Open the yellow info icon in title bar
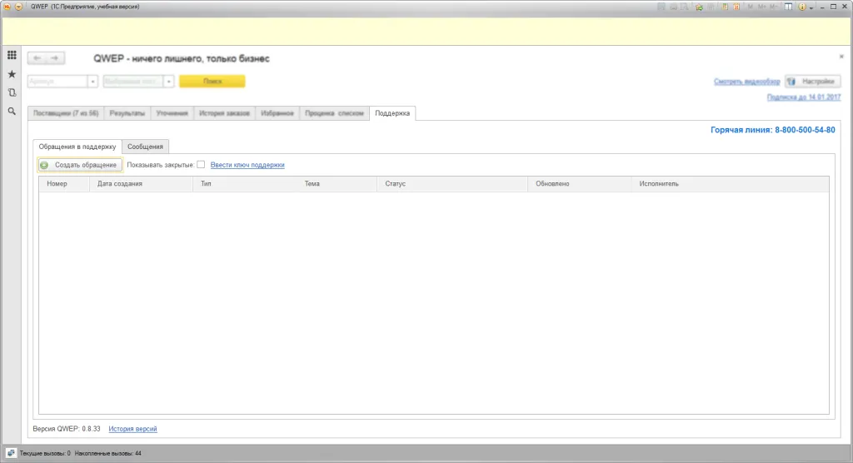The height and width of the screenshot is (463, 853). pos(802,7)
